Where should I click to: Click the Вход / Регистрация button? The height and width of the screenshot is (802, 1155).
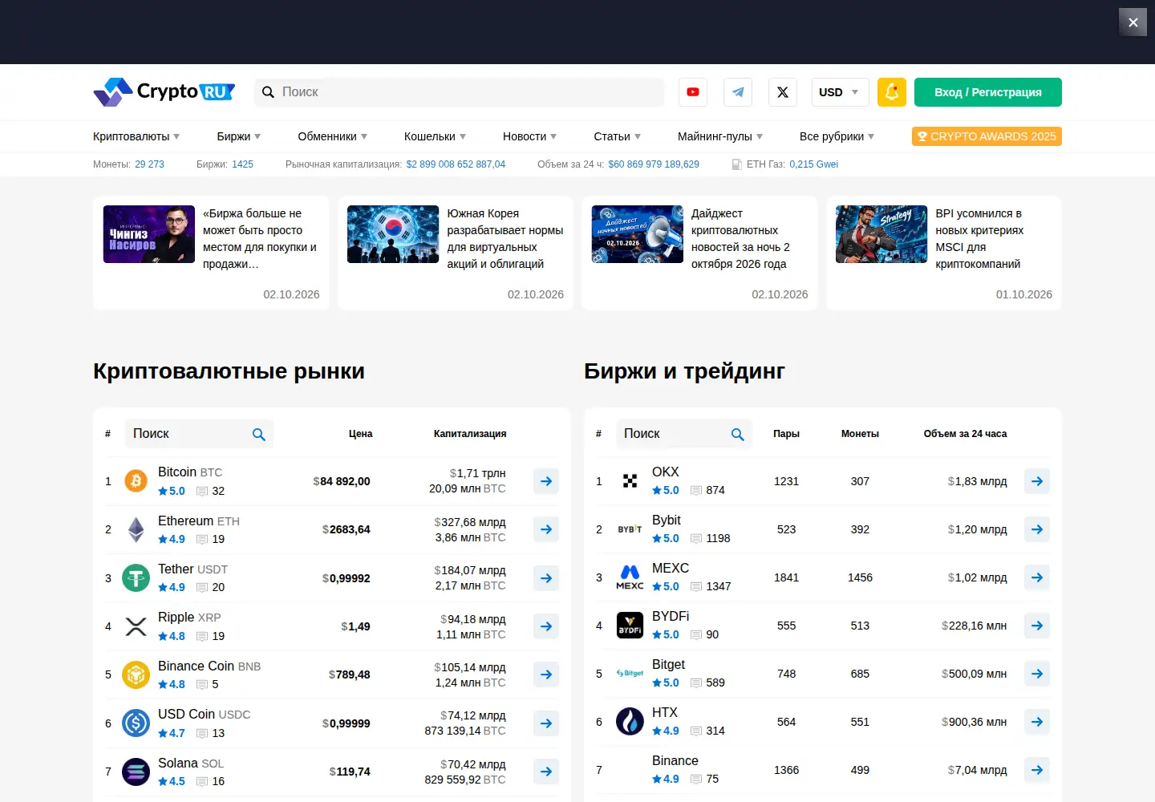click(988, 92)
